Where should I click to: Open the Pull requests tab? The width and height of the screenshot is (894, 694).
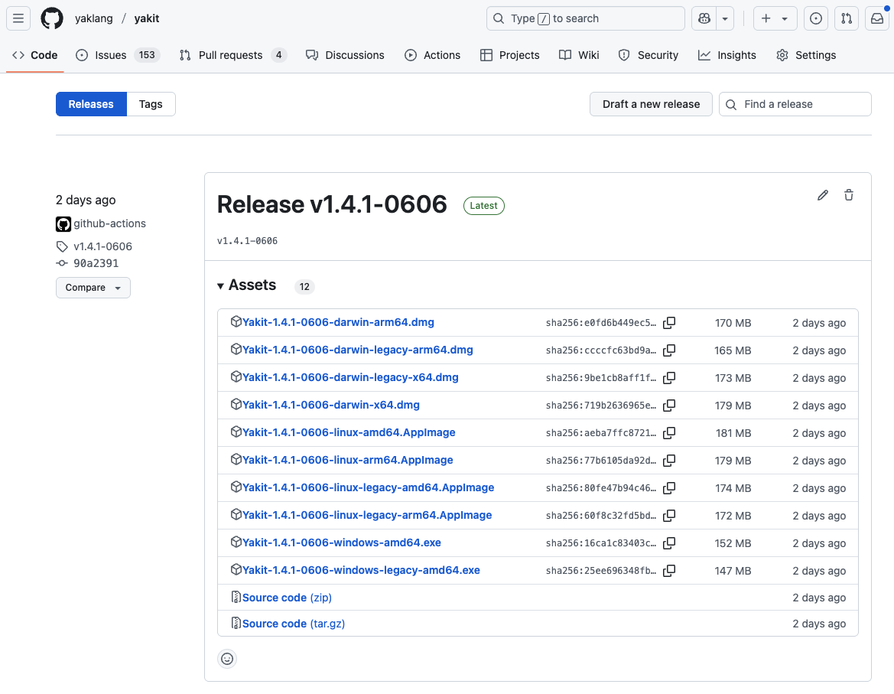point(232,55)
